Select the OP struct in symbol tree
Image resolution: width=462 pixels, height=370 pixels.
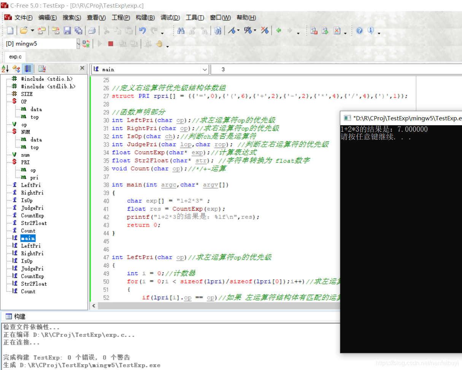point(24,102)
